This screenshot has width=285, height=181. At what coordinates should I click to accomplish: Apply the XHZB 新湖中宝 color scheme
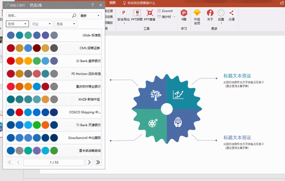[x=54, y=99]
